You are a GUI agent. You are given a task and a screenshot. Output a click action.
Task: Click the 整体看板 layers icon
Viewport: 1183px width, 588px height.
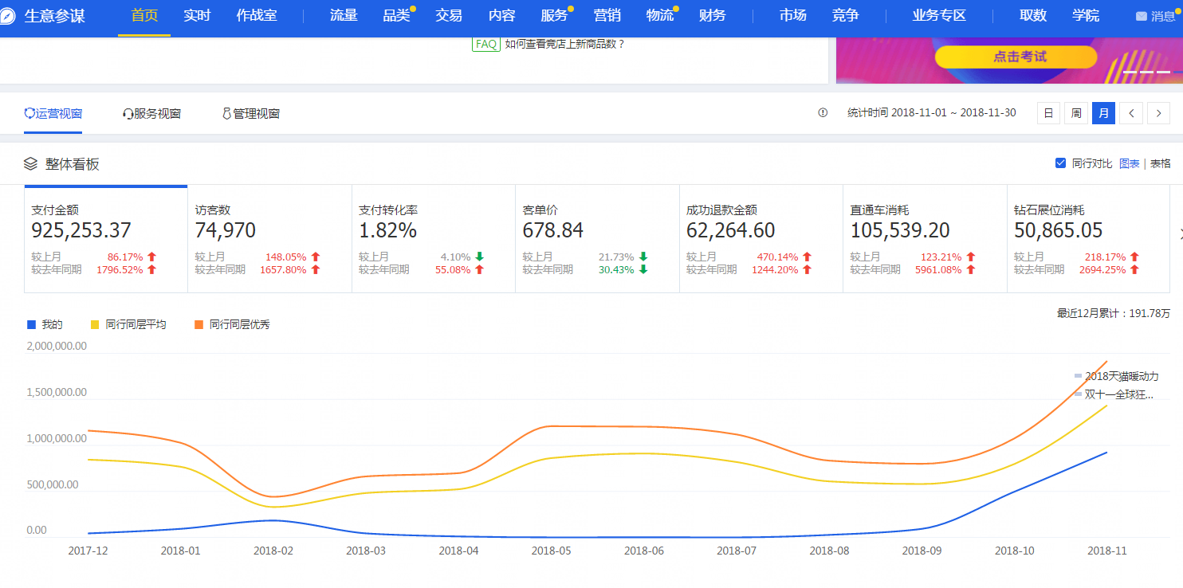click(x=30, y=164)
